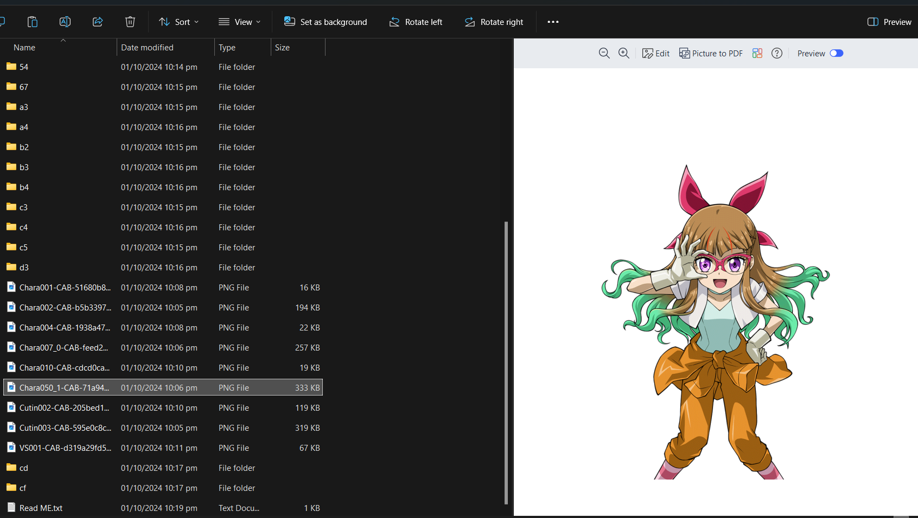The width and height of the screenshot is (918, 518).
Task: Click Picture to PDF
Action: (x=711, y=53)
